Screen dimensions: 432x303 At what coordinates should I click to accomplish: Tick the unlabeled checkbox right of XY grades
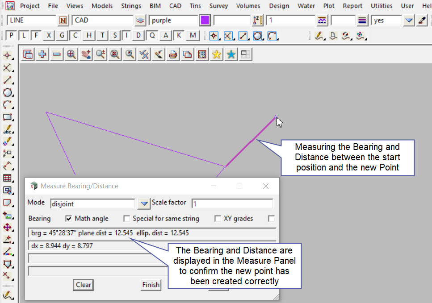(271, 219)
